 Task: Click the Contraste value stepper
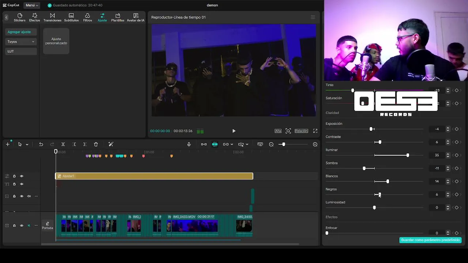[448, 142]
